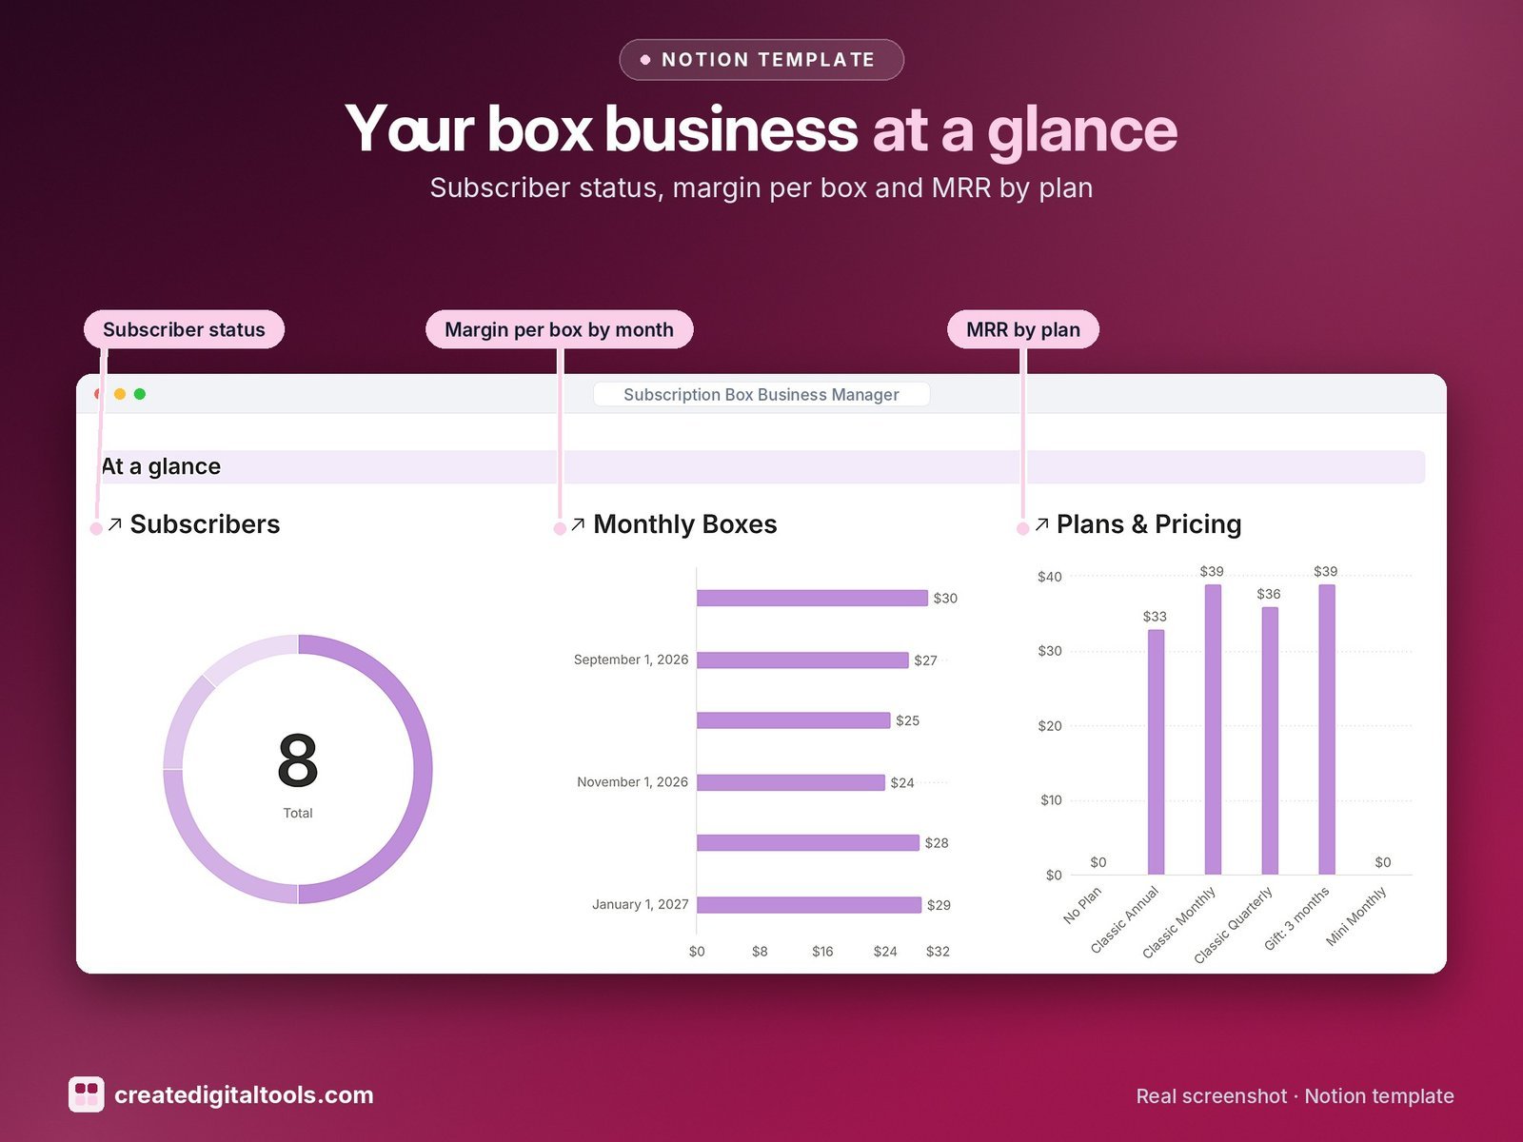
Task: Click the arrow icon beside Plans & Pricing
Action: 1041,524
